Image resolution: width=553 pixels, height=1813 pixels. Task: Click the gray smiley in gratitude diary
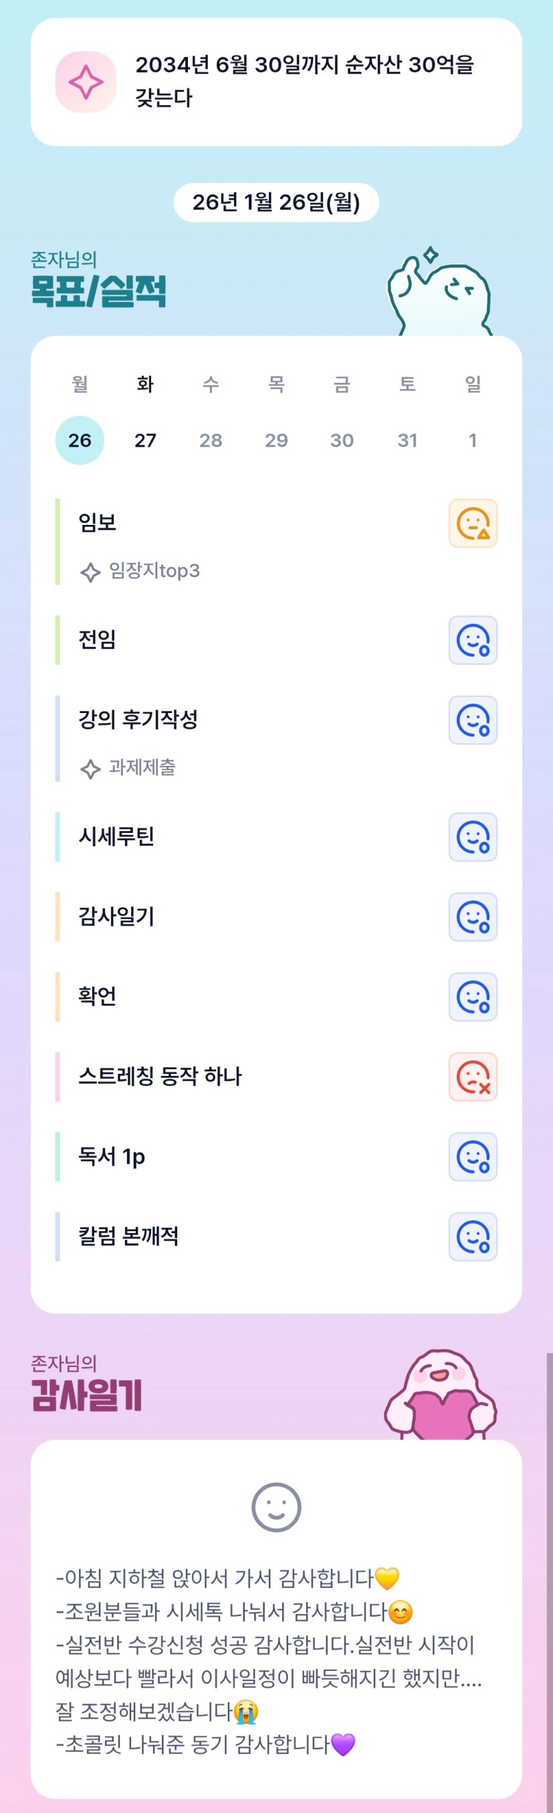(276, 1507)
